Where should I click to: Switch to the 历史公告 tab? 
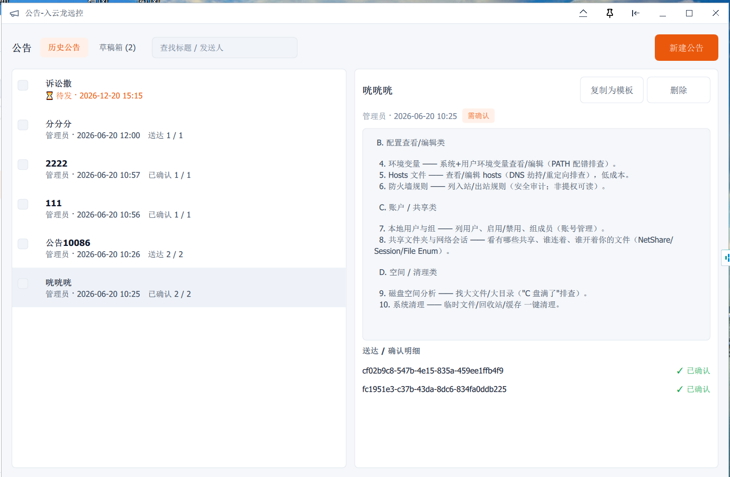click(64, 48)
